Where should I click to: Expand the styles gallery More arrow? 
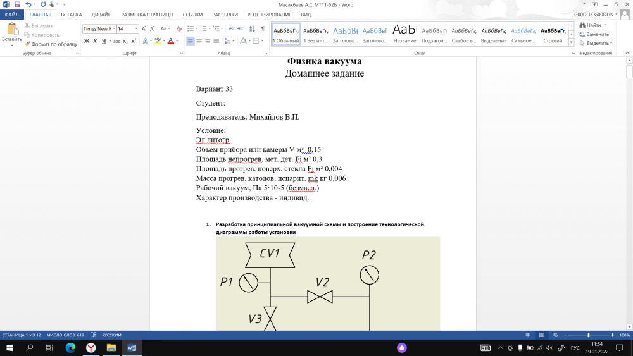[571, 43]
